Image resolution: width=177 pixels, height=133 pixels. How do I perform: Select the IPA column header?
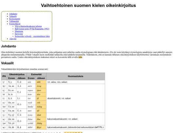coord(4,76)
